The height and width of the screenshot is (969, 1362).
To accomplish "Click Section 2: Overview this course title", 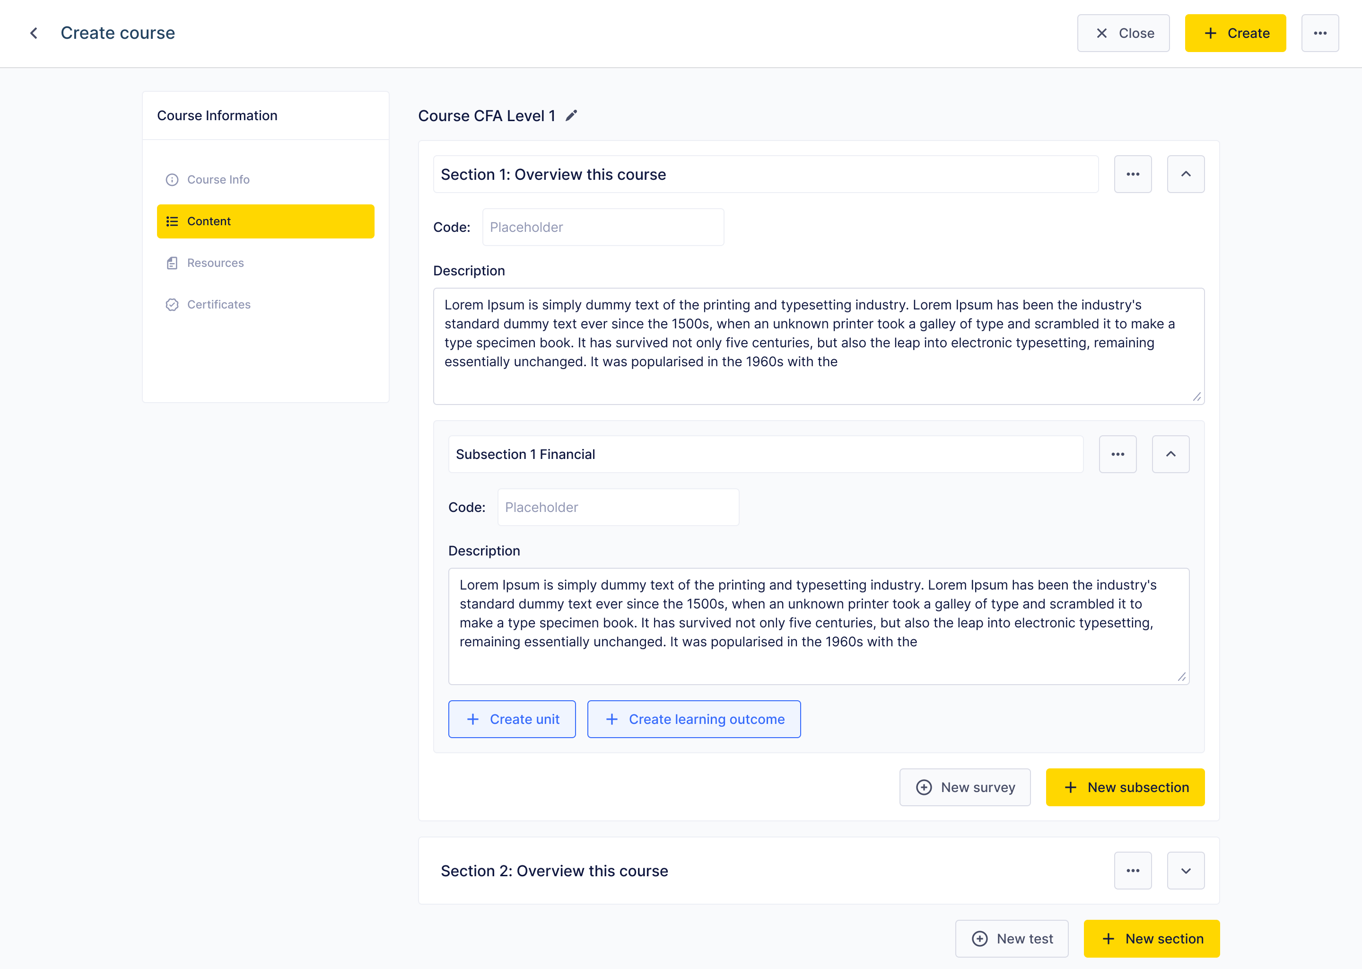I will pyautogui.click(x=554, y=871).
